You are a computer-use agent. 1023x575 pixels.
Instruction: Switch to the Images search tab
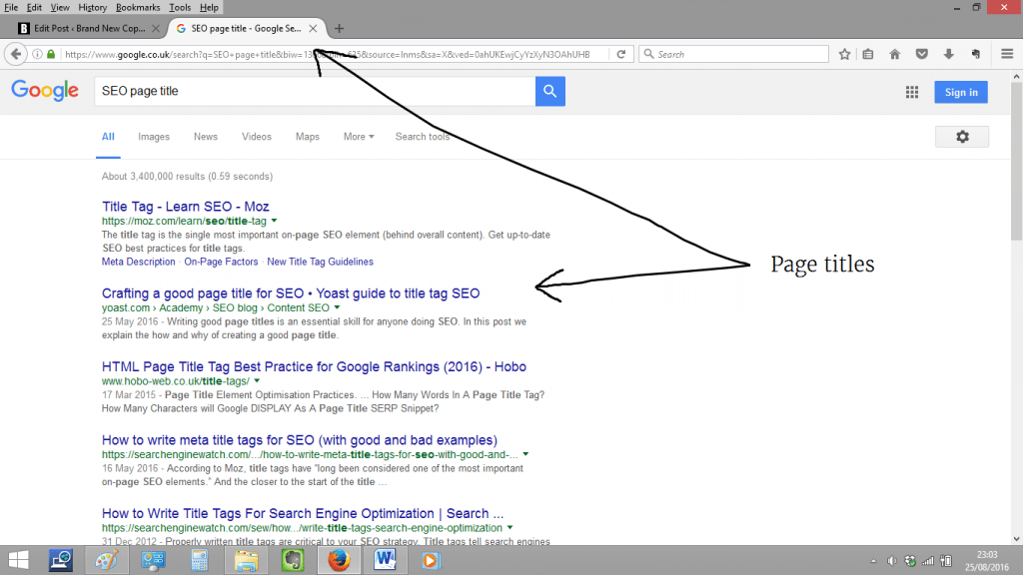point(153,137)
